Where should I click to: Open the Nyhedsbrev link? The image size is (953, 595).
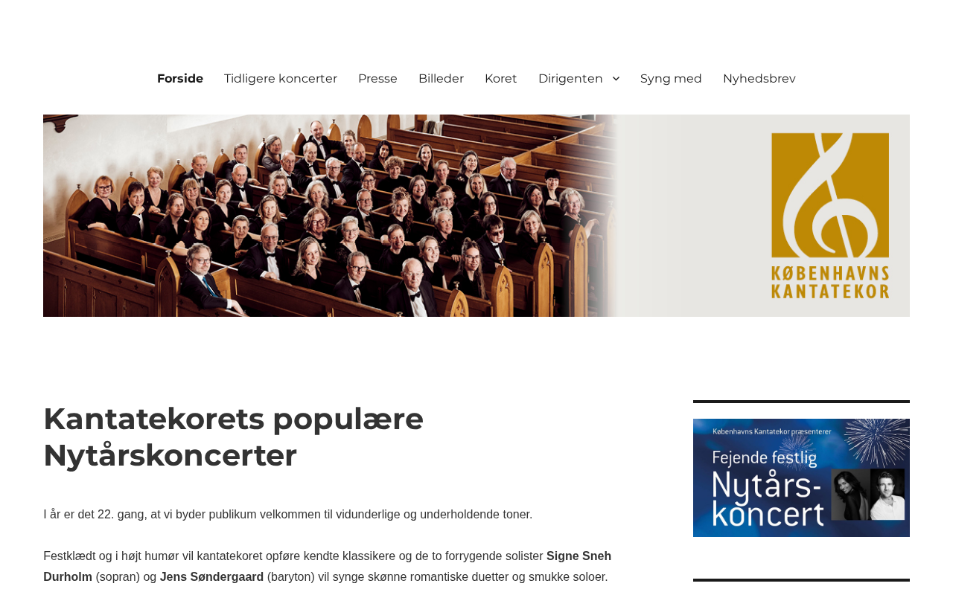point(759,79)
